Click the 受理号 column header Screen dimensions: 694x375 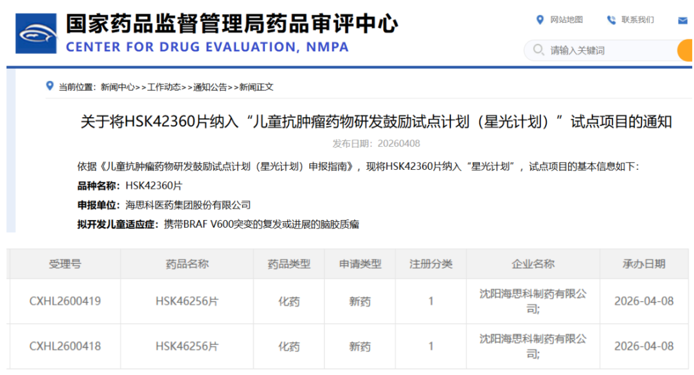coord(65,264)
